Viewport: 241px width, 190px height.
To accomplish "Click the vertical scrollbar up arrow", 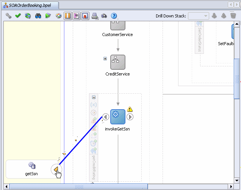I will click(237, 24).
